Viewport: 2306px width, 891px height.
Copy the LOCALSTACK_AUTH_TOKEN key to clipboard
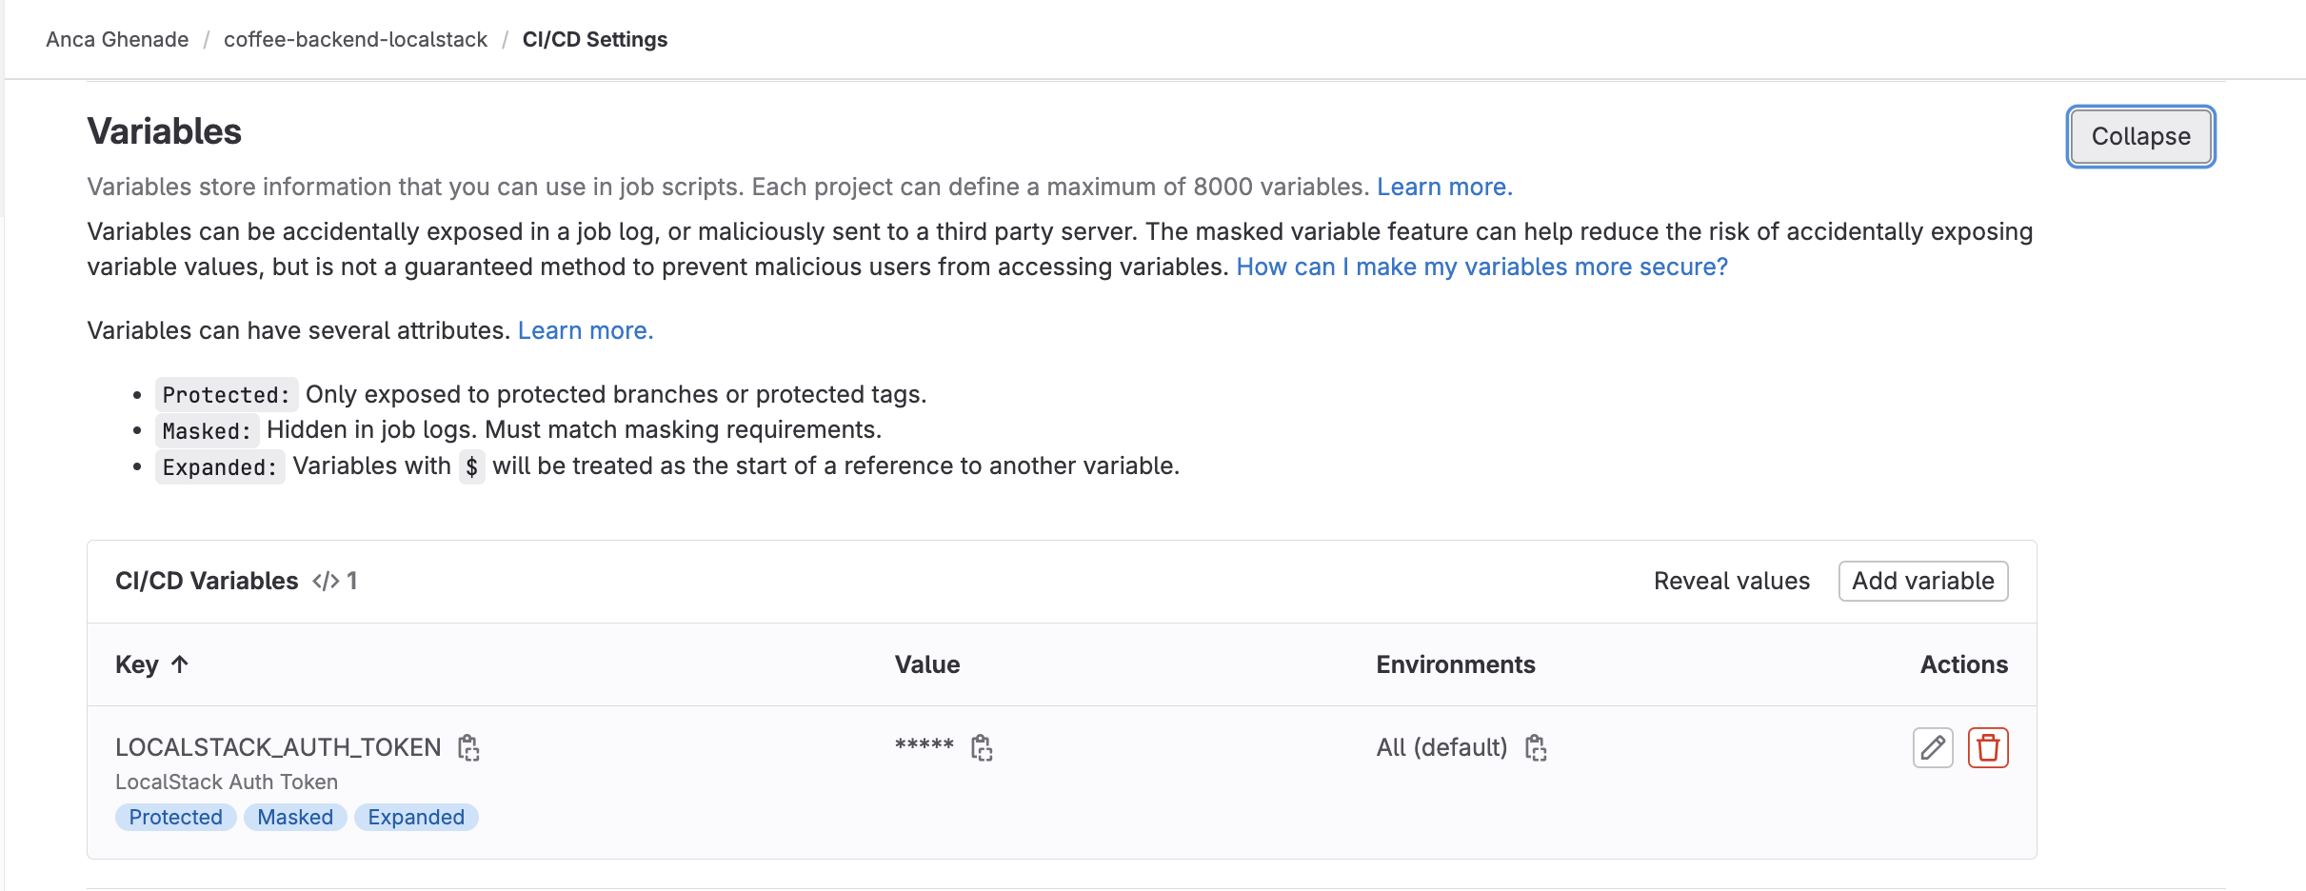tap(467, 747)
